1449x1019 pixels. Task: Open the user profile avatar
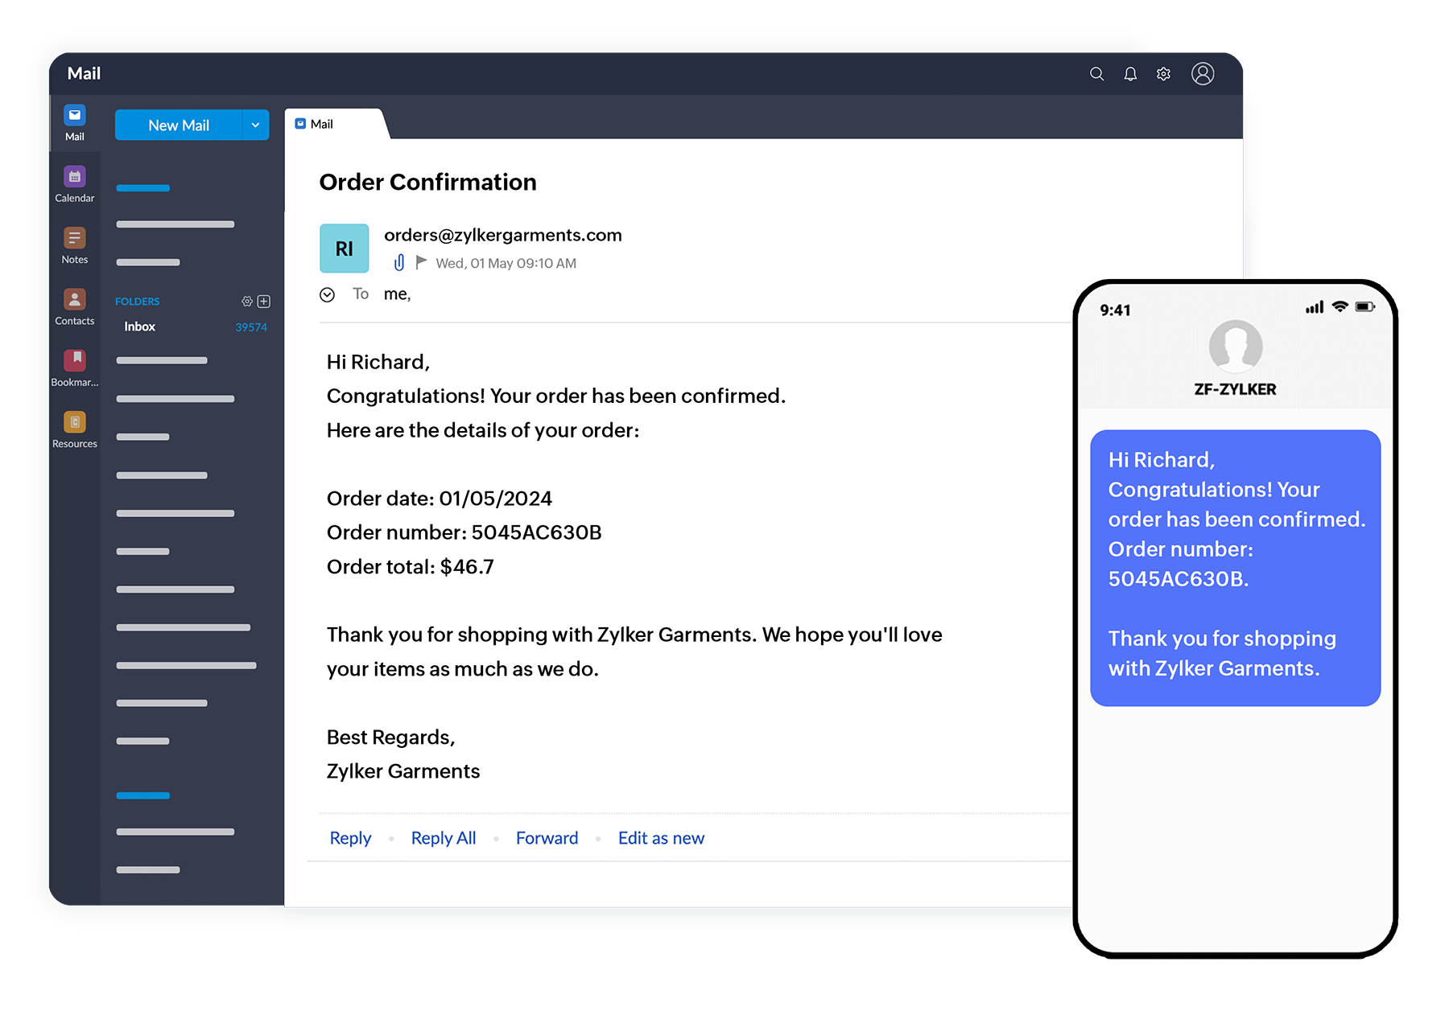point(1203,73)
